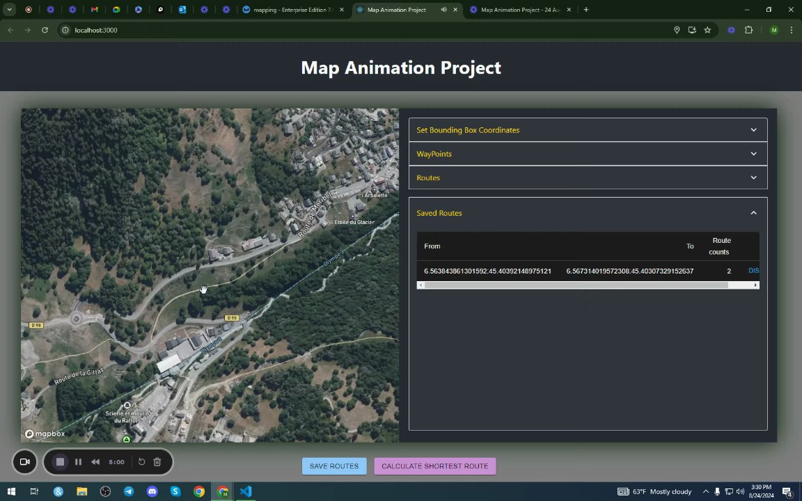The height and width of the screenshot is (501, 802).
Task: Open the taskbar clock showing 3:30 PM
Action: click(760, 492)
